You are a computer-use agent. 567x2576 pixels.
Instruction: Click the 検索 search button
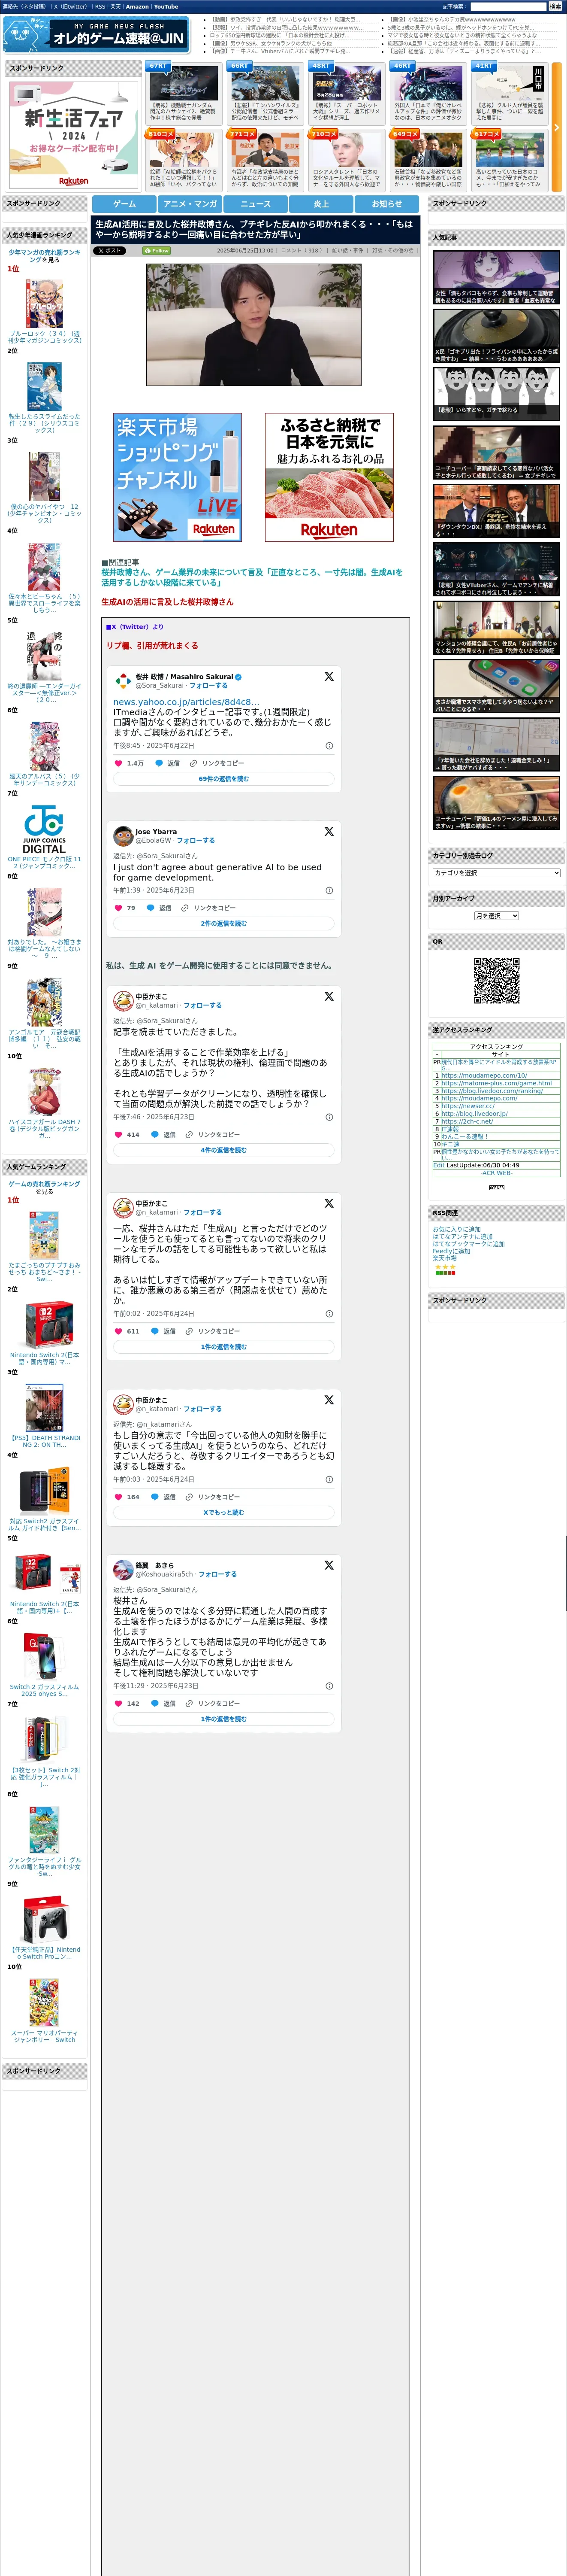(555, 7)
